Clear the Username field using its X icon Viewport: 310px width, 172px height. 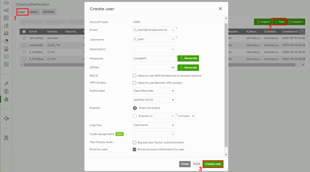[x=173, y=40]
